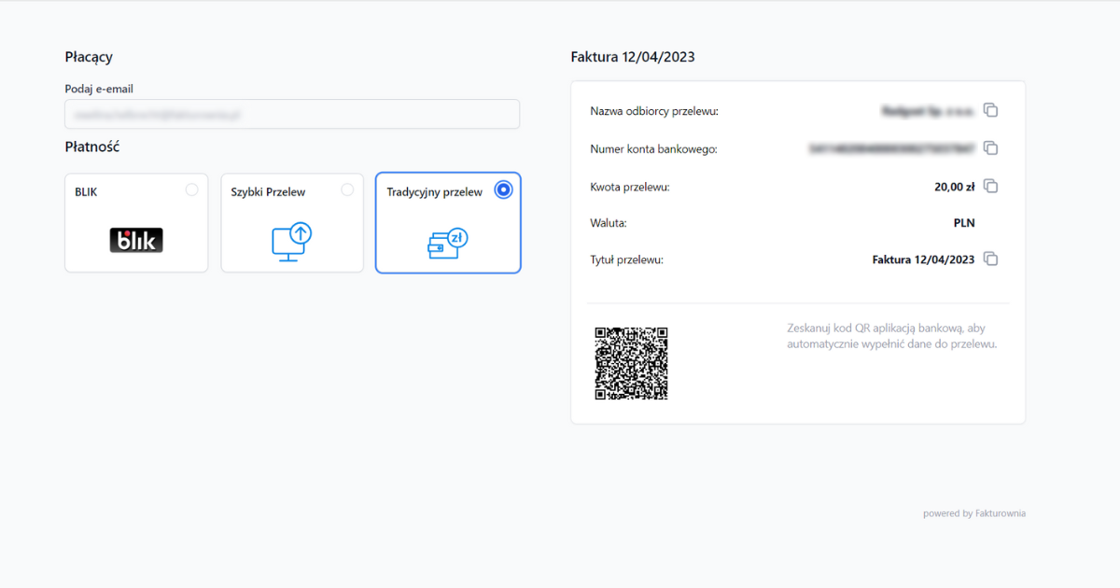Copy the transfer title Faktura 12/04/2023
1120x588 pixels.
990,259
